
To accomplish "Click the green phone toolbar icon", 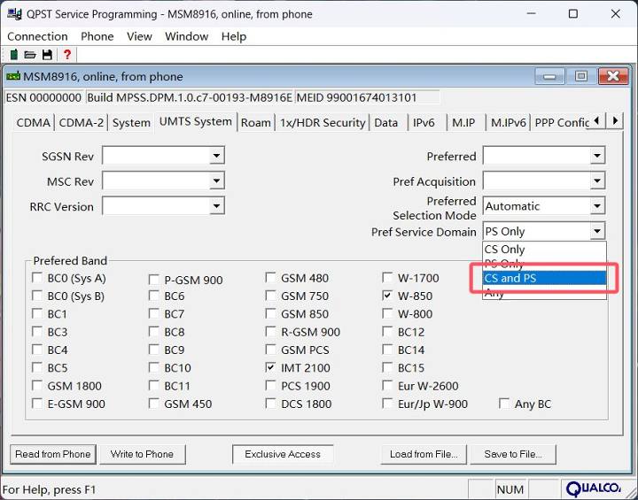I will click(x=13, y=54).
